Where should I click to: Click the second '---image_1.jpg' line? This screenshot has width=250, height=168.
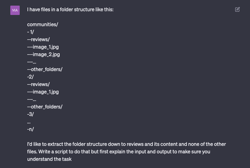pos(43,92)
